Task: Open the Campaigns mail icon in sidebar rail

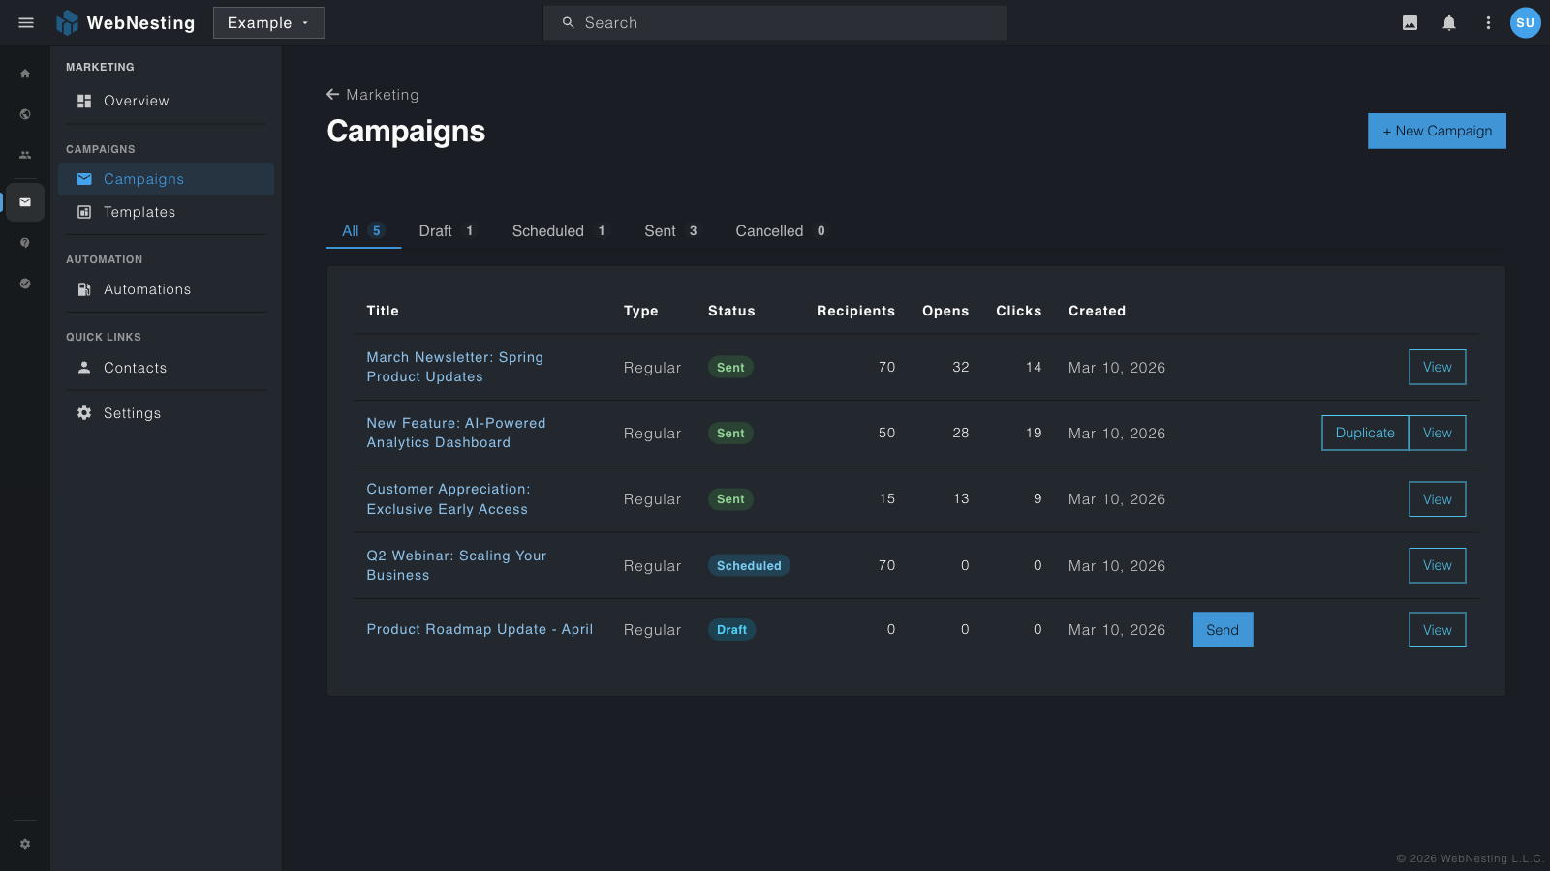Action: (25, 202)
